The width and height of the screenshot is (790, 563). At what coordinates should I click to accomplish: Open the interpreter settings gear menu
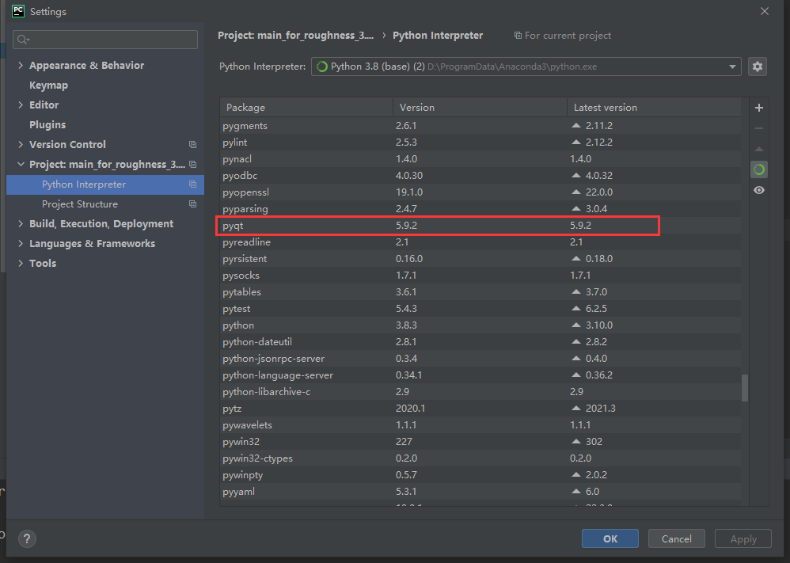(x=758, y=67)
